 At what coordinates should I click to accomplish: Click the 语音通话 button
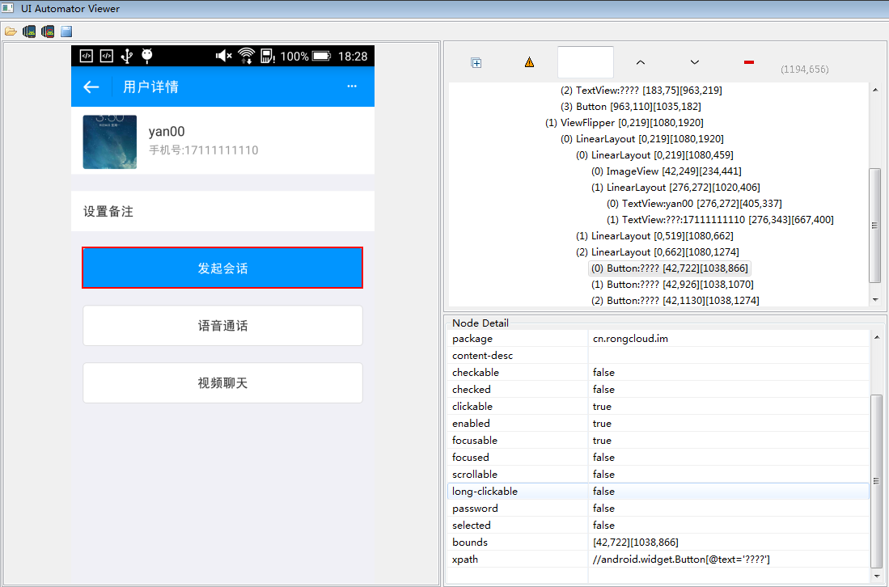point(222,326)
